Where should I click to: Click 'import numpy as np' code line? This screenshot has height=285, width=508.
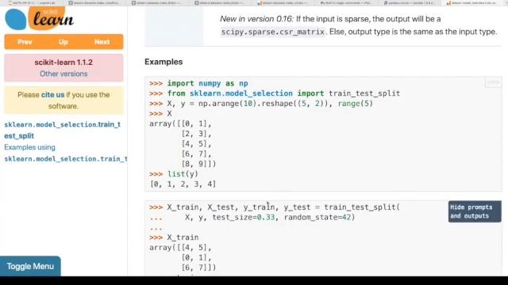click(198, 83)
